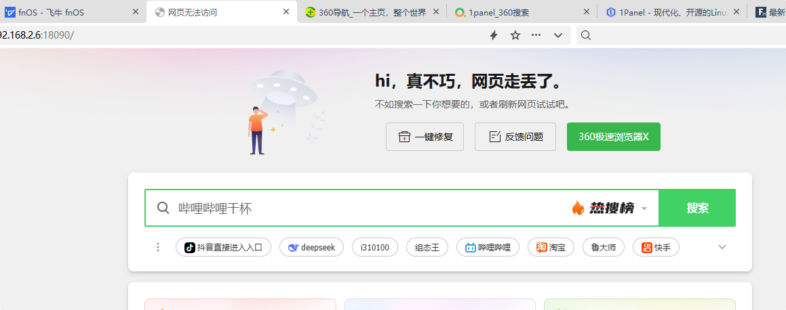Download 360极速浏览器X via green button

tap(613, 137)
